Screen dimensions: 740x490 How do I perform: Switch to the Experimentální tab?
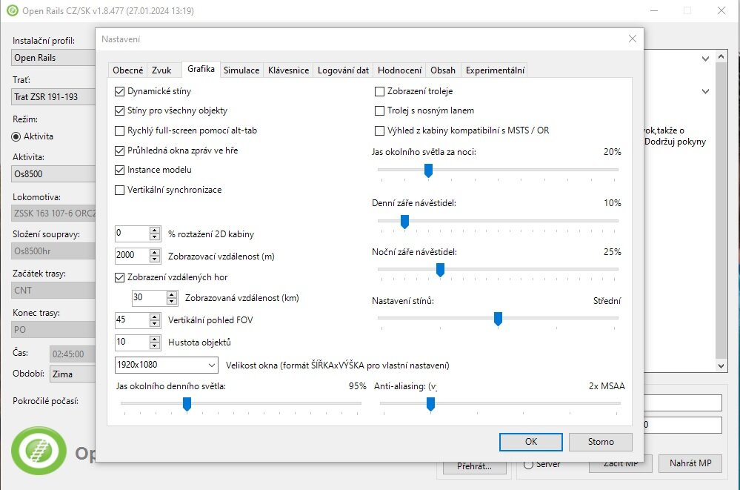coord(495,70)
